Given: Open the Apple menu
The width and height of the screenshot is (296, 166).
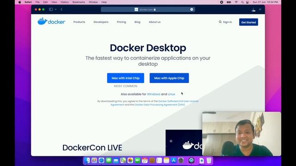Looking at the screenshot, I should tap(19, 2).
